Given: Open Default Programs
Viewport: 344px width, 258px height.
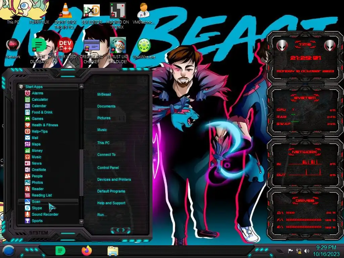Looking at the screenshot, I should click(x=111, y=191).
